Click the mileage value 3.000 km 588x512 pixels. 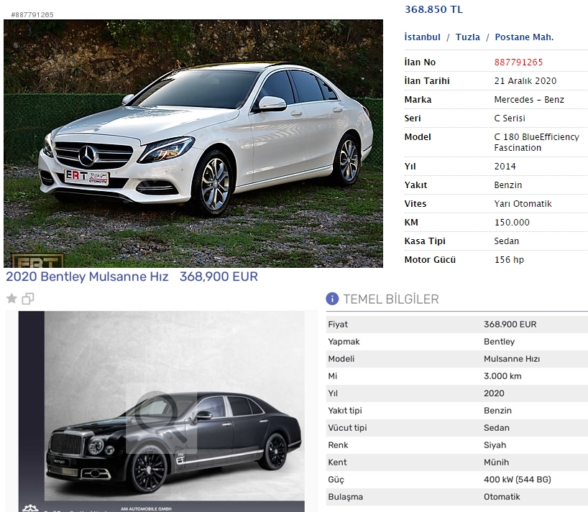(x=502, y=376)
